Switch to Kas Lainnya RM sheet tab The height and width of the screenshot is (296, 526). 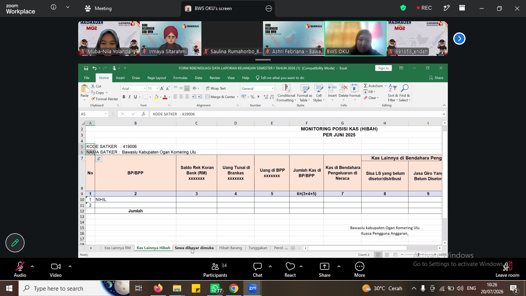(x=117, y=248)
